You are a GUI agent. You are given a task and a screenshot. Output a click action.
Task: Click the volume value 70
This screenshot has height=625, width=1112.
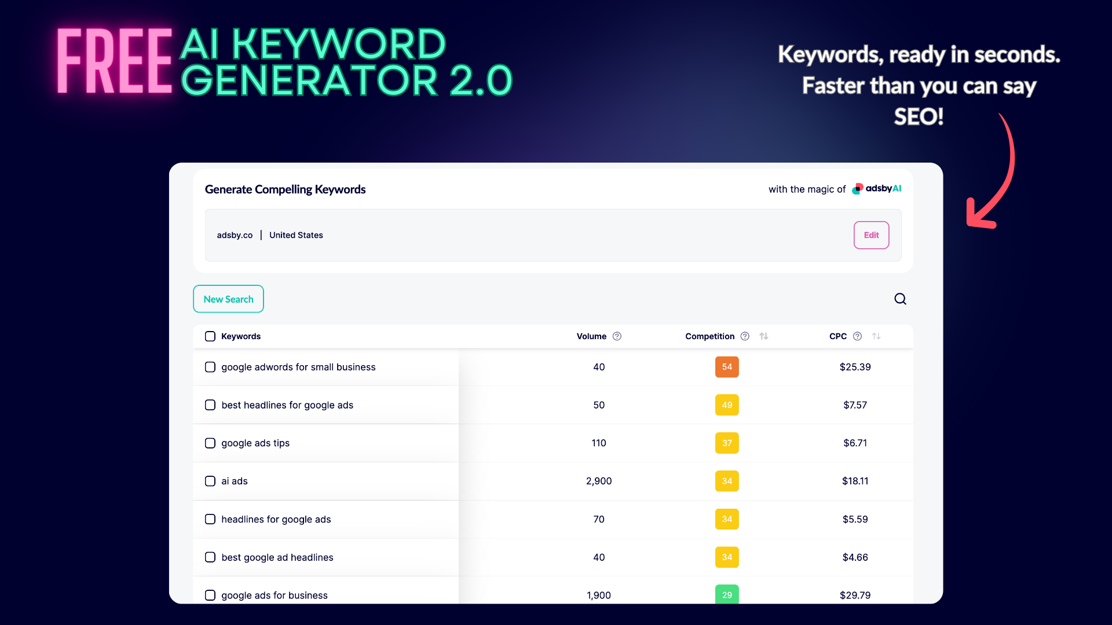pyautogui.click(x=599, y=519)
